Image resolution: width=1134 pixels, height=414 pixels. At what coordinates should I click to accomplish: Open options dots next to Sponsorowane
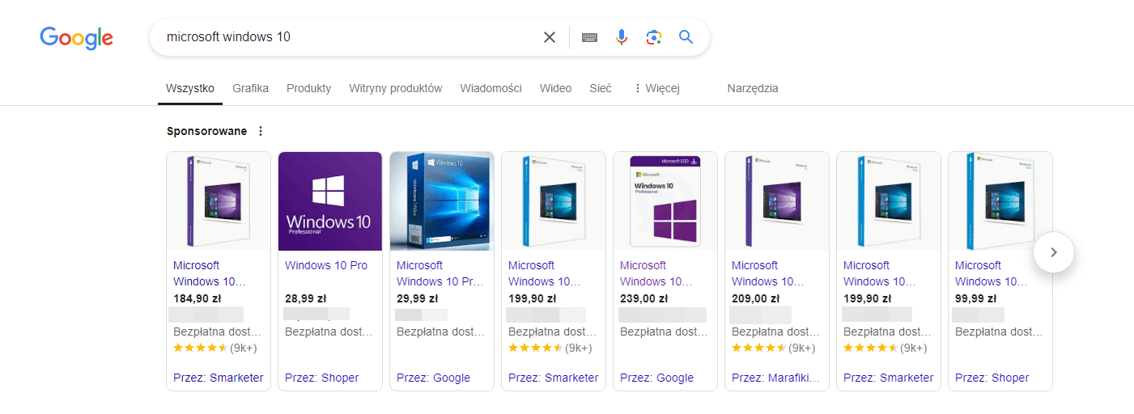point(260,131)
